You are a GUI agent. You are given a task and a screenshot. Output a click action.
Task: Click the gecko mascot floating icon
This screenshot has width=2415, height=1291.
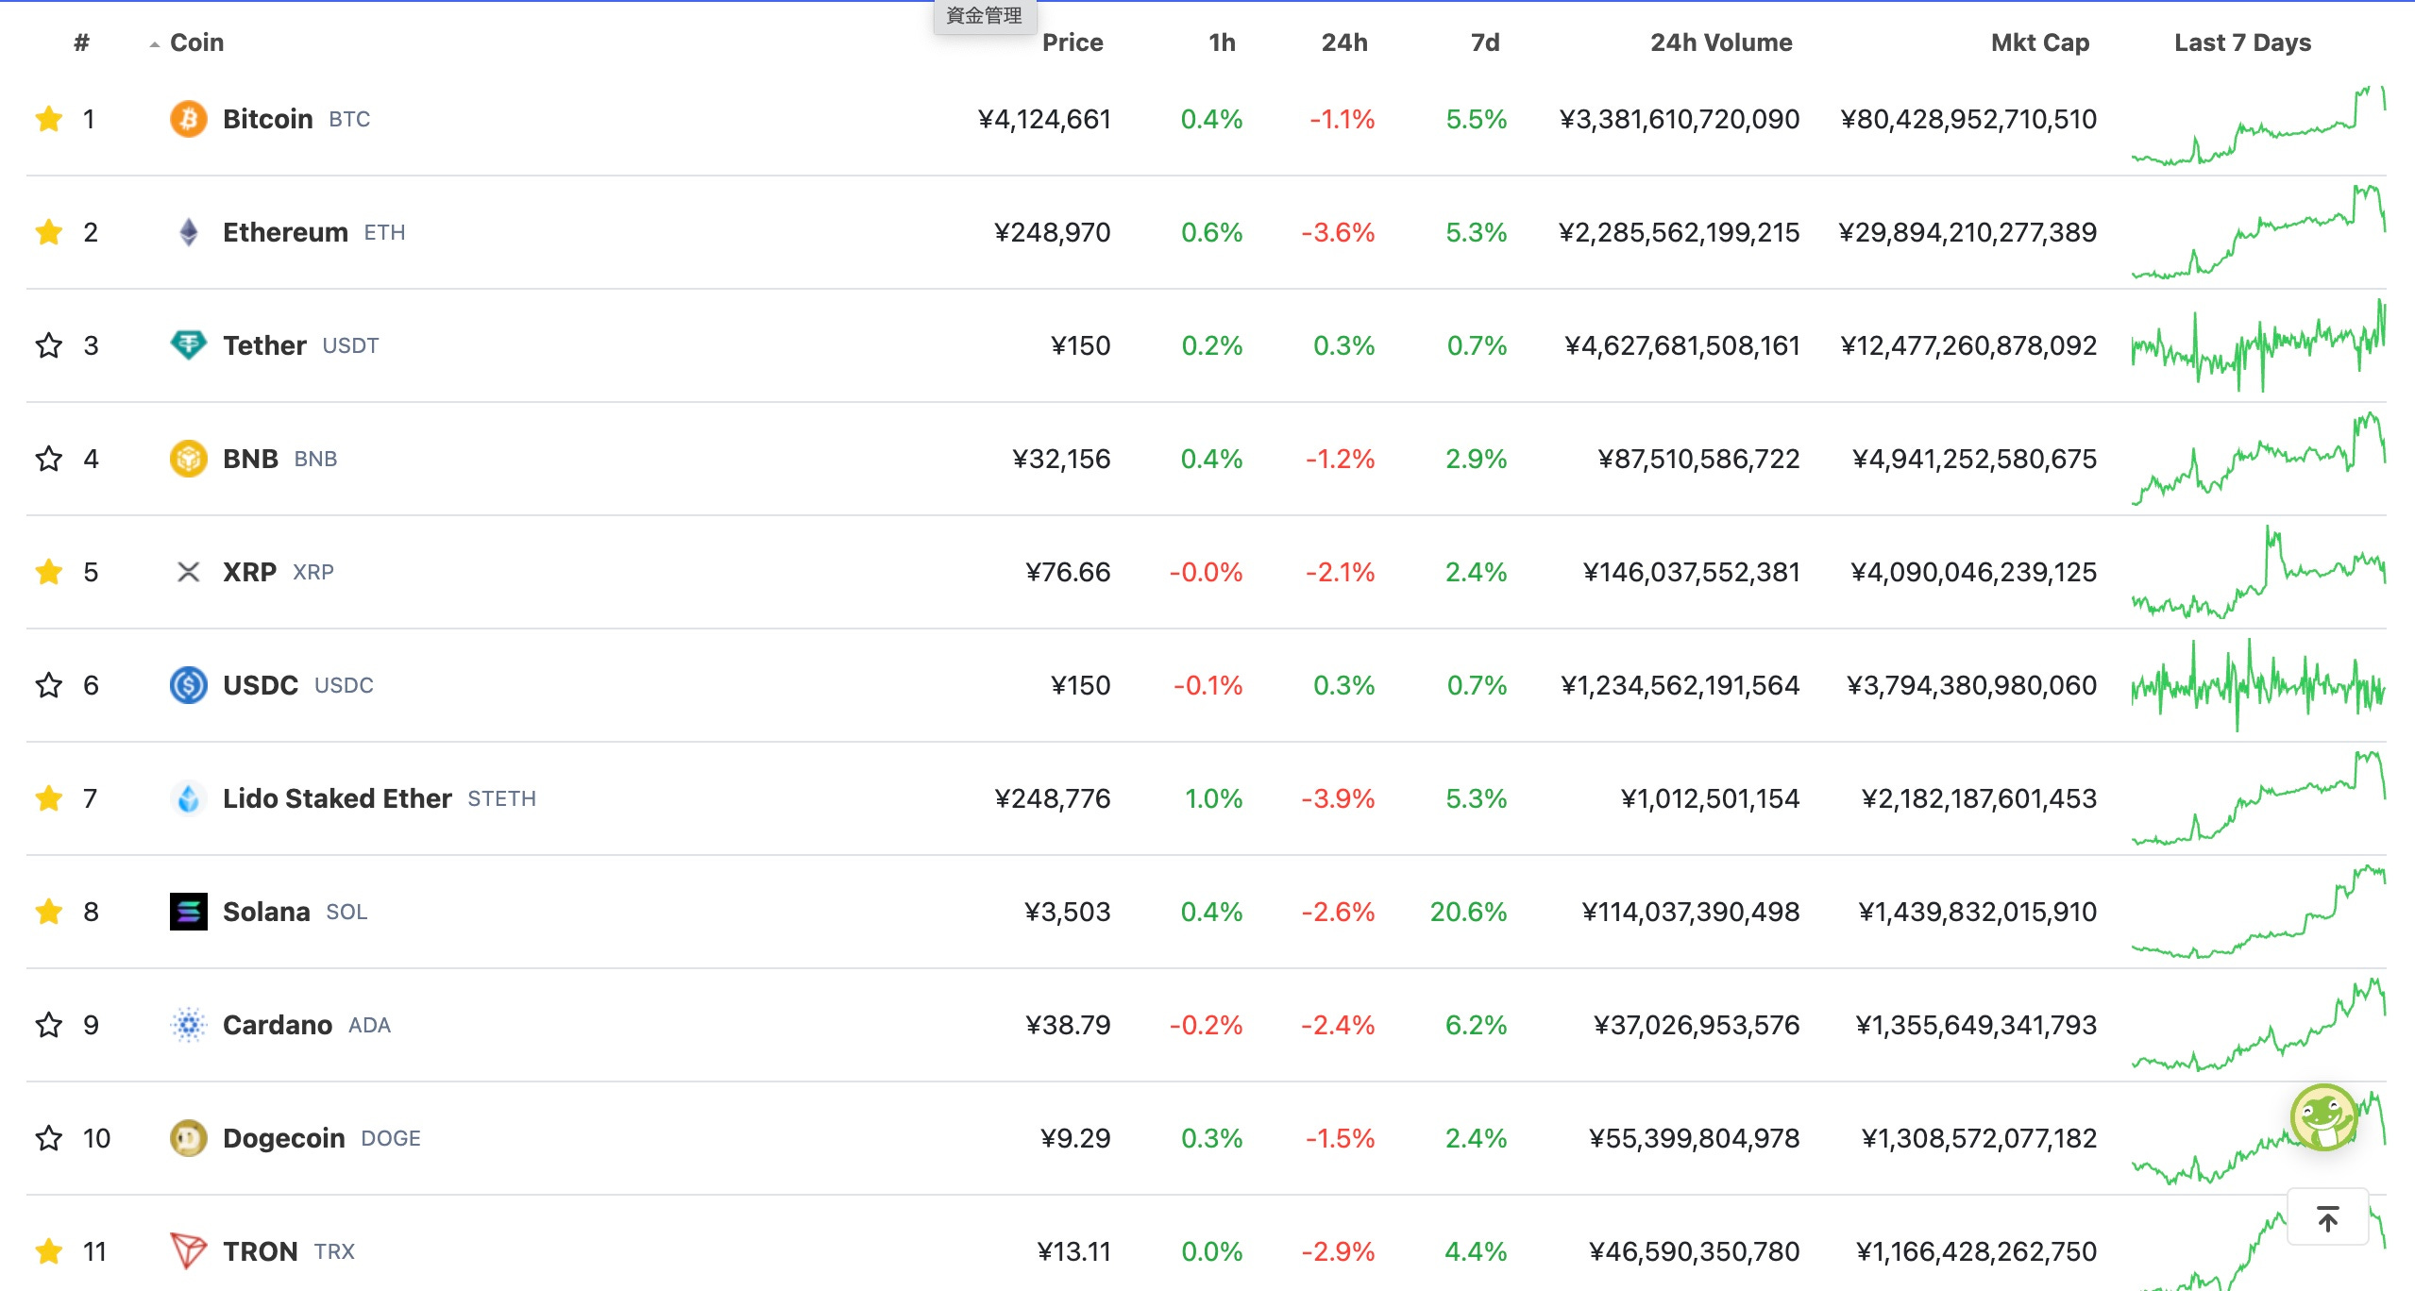point(2324,1117)
